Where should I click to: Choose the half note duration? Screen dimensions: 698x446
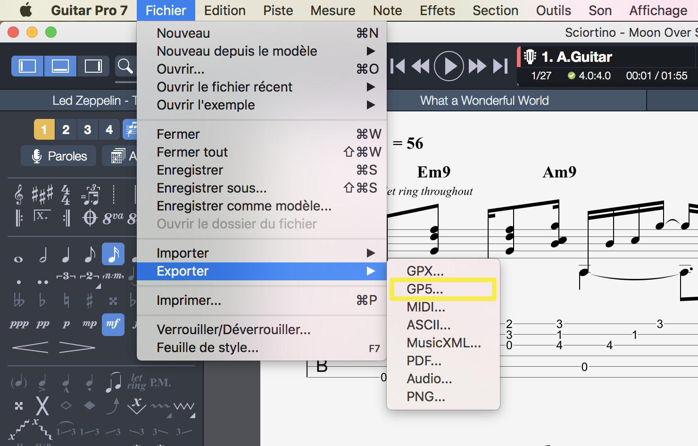coord(43,255)
